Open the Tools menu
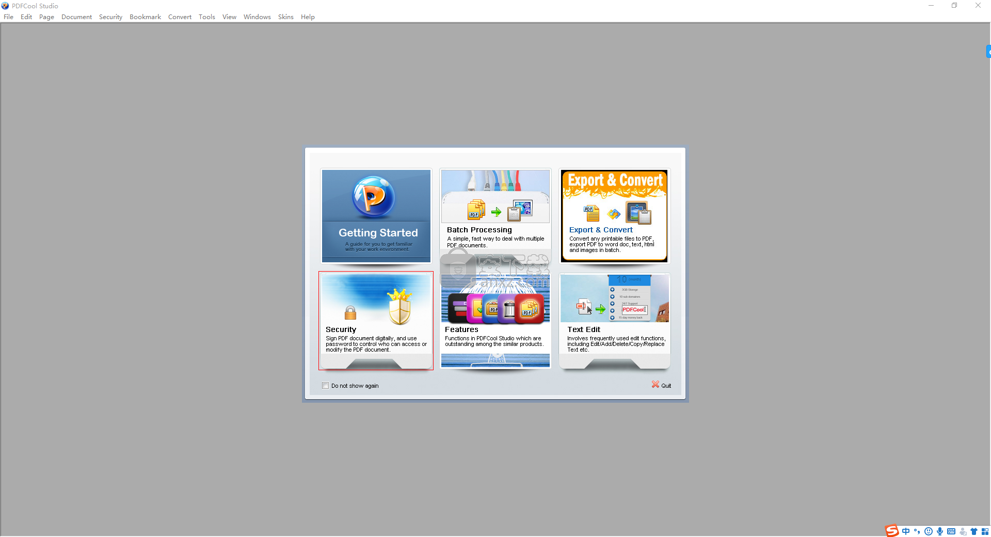The width and height of the screenshot is (991, 537). tap(206, 17)
